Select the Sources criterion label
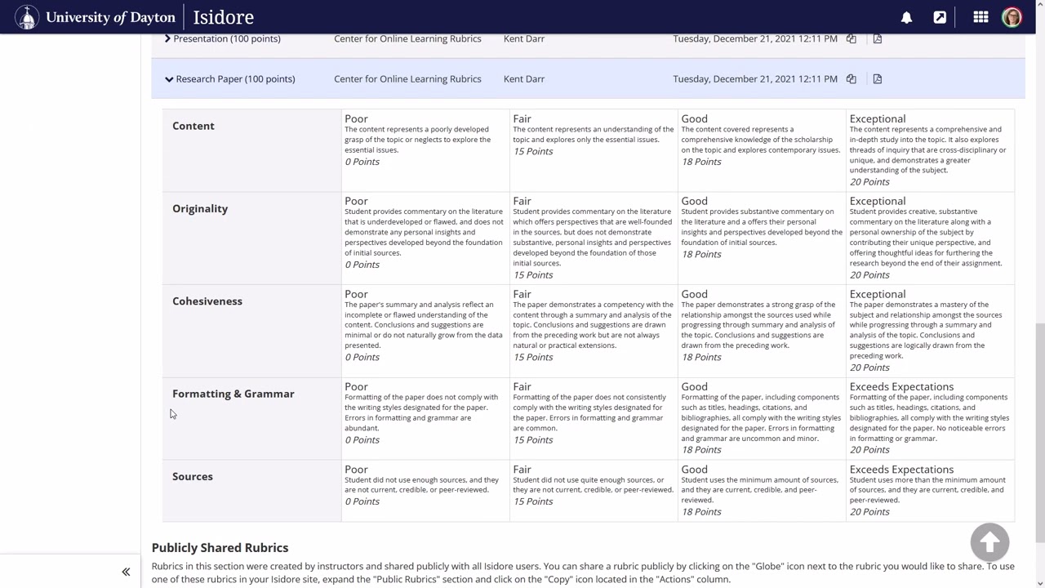The height and width of the screenshot is (588, 1045). 193,476
